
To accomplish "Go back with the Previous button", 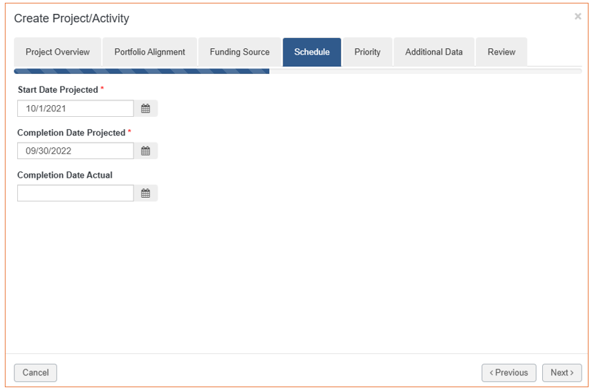I will click(x=509, y=373).
